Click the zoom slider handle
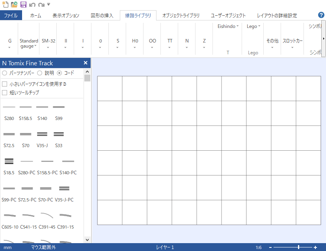Image resolution: width=326 pixels, height=251 pixels. coord(298,247)
